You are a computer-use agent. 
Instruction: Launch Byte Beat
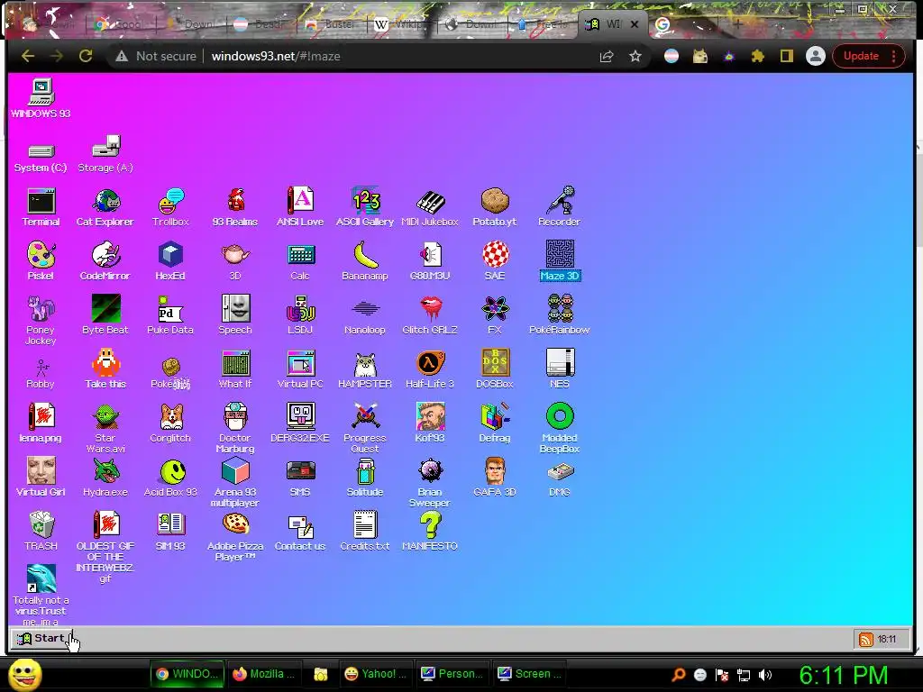click(105, 314)
